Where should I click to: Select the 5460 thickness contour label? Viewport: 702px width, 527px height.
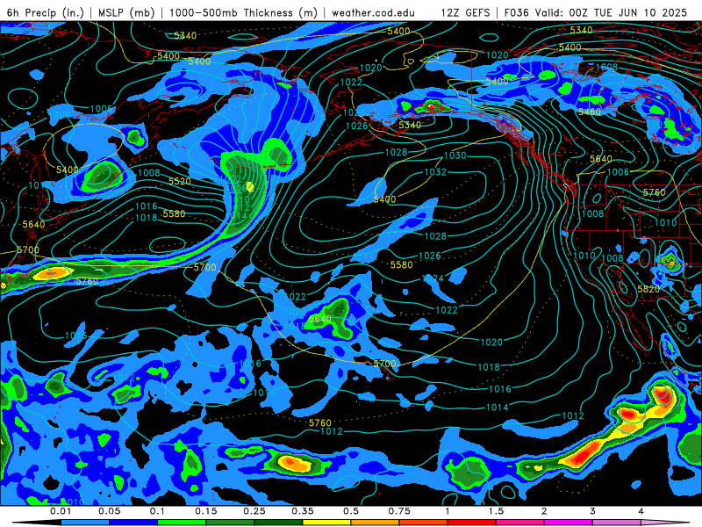point(589,112)
